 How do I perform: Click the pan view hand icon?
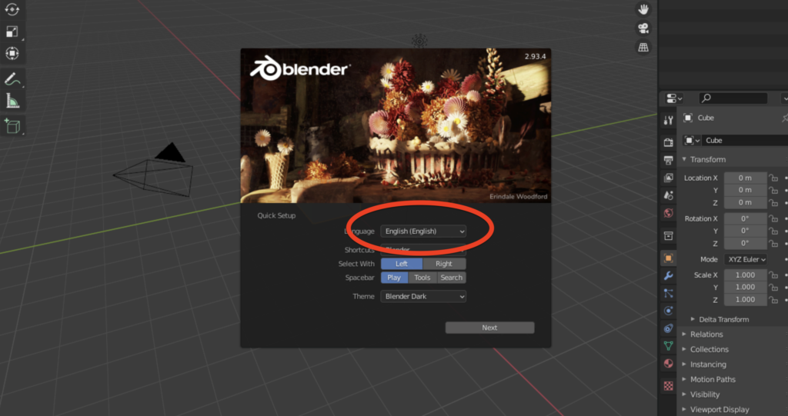tap(643, 9)
